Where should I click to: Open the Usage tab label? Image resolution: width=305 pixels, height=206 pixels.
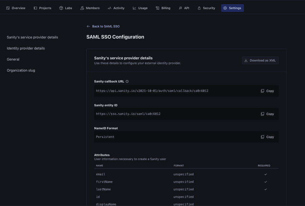coord(143,8)
